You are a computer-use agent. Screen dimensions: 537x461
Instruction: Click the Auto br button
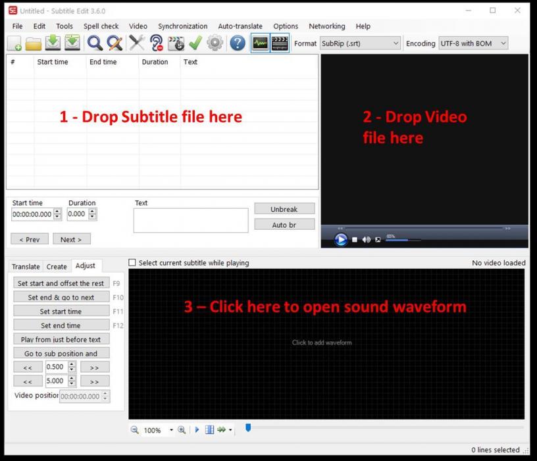click(x=284, y=225)
